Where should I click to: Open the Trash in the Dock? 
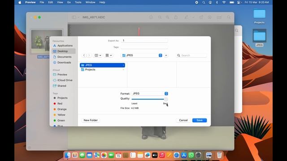tap(219, 155)
